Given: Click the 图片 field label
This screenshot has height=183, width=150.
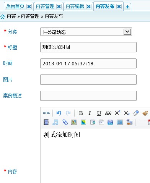Looking at the screenshot, I should coord(8,79).
